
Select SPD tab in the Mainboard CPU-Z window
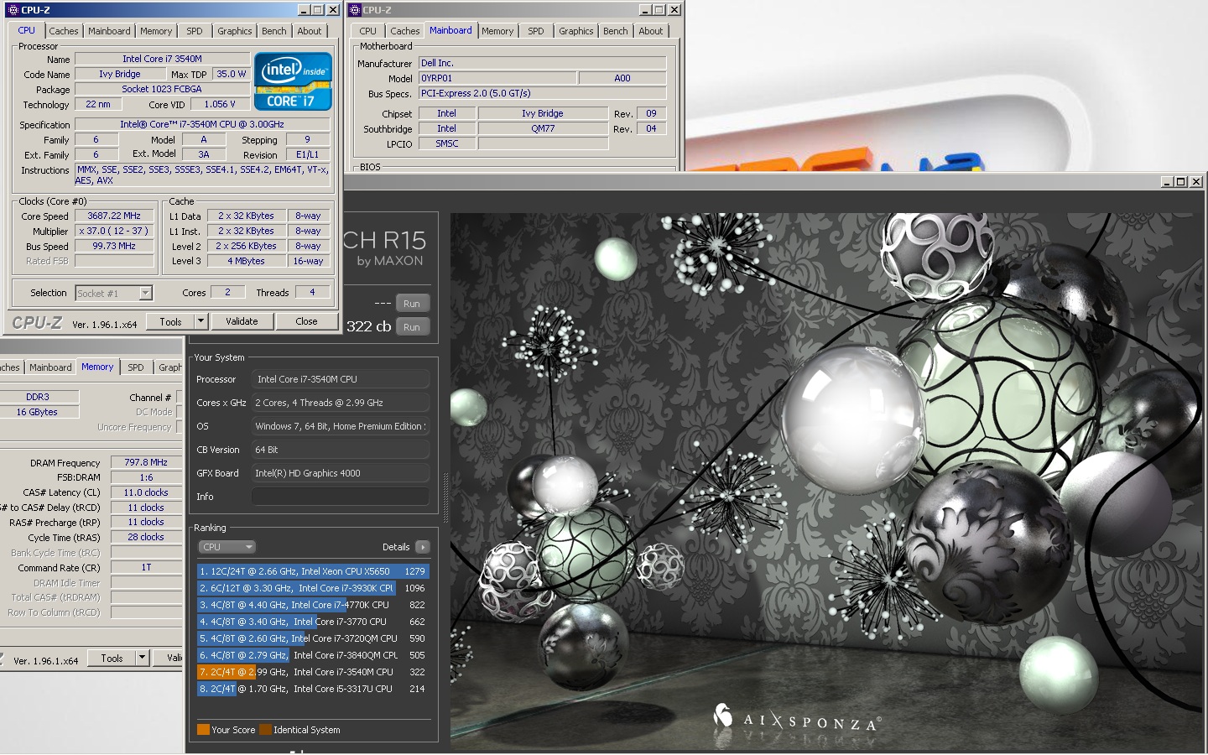coord(536,31)
